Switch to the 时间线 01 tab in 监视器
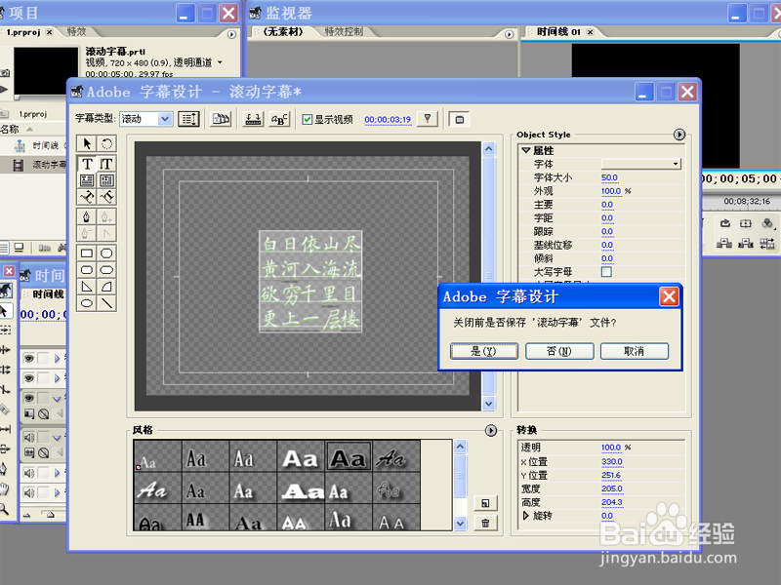 point(558,32)
